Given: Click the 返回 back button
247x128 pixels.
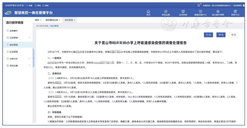Looking at the screenshot, I should pos(233,35).
